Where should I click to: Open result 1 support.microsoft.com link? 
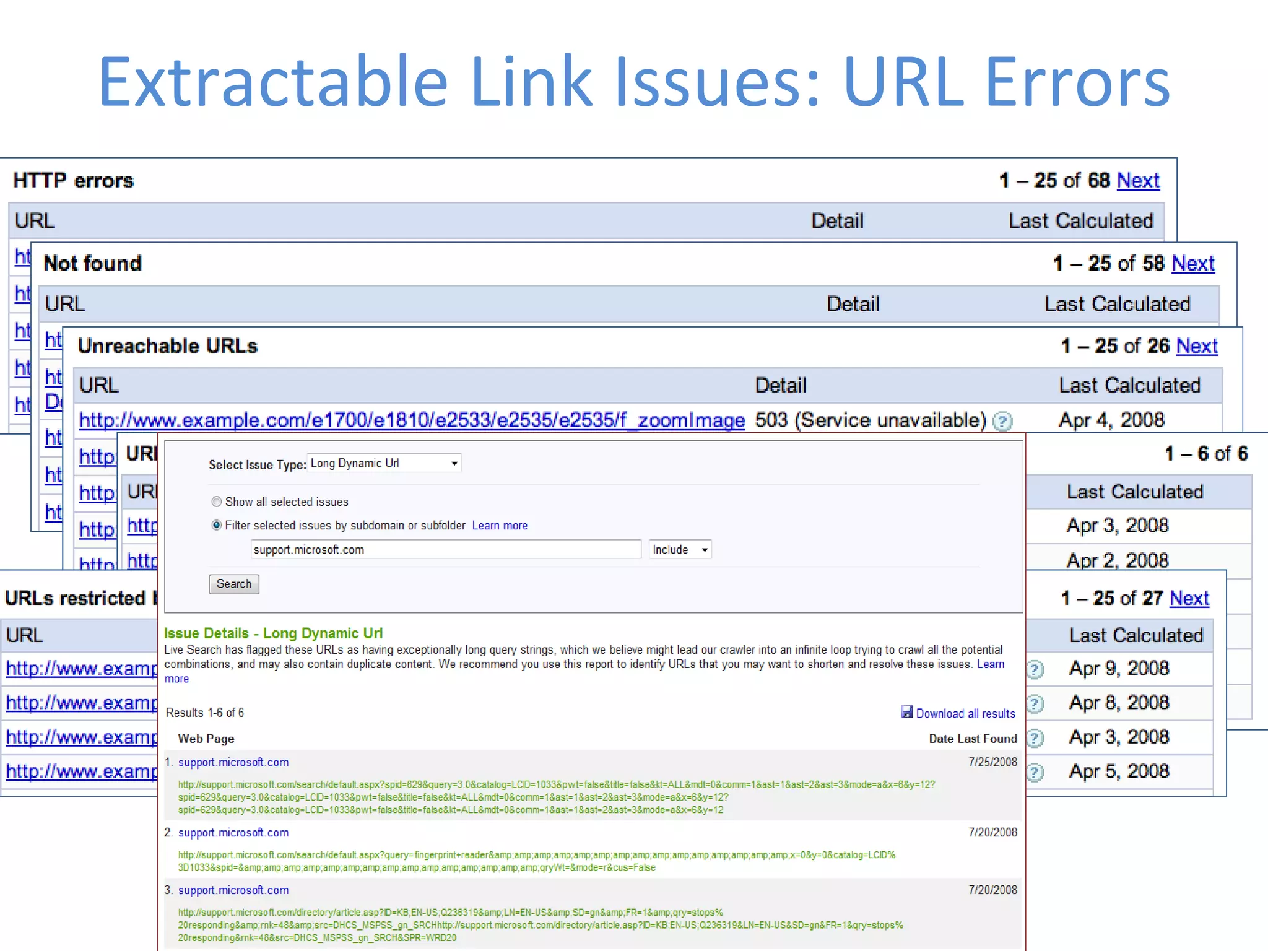click(233, 762)
